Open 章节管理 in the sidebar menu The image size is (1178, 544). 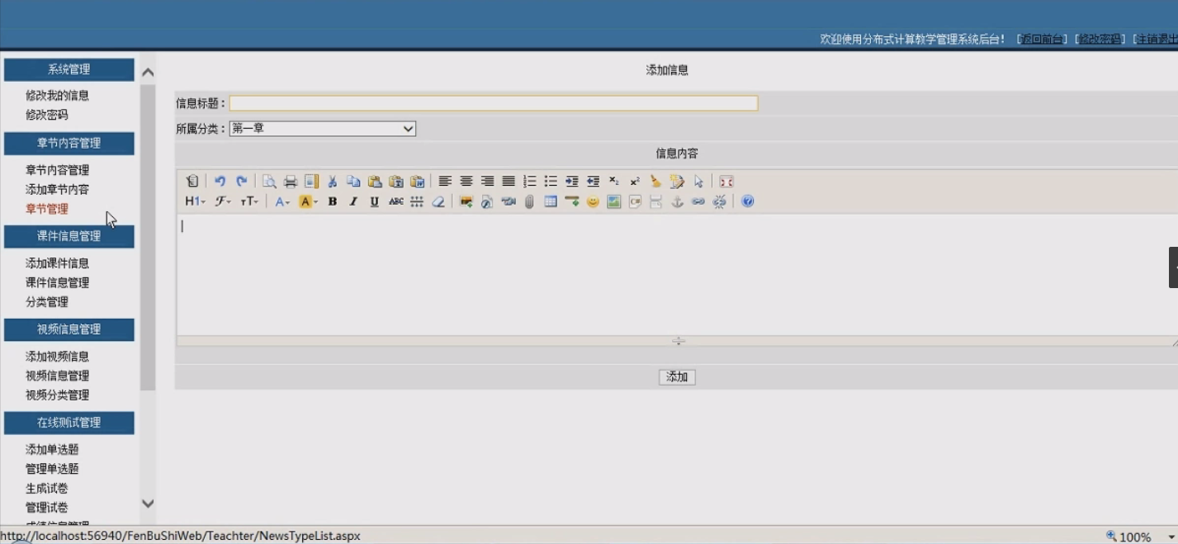(47, 209)
